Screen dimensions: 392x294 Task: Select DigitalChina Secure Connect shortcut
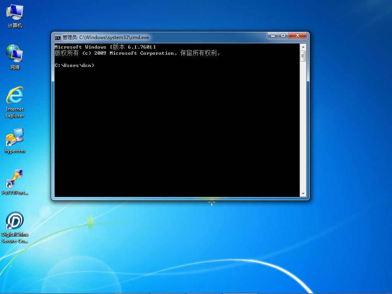[15, 227]
